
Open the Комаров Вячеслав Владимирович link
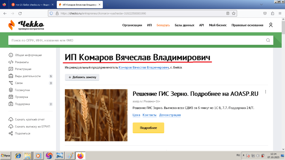[x=144, y=68]
